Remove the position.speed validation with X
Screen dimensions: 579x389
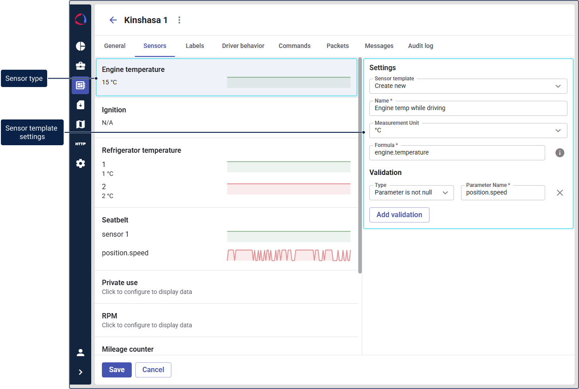point(560,193)
